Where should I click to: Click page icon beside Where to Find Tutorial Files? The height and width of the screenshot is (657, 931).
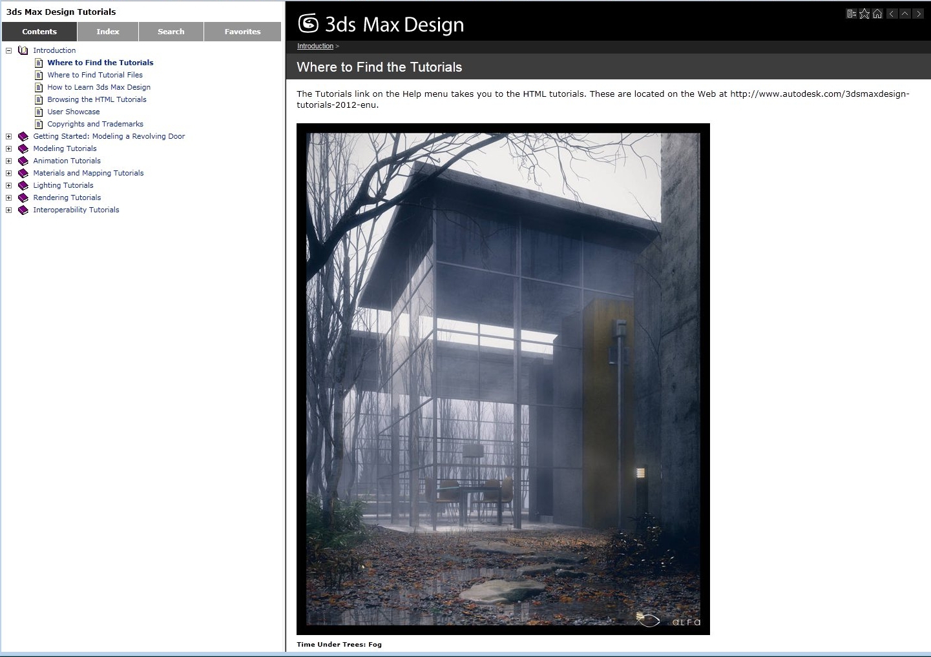tap(39, 75)
